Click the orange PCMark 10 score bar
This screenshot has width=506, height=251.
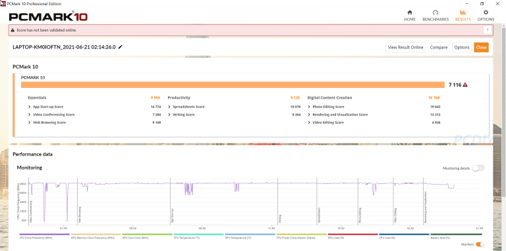pyautogui.click(x=233, y=85)
